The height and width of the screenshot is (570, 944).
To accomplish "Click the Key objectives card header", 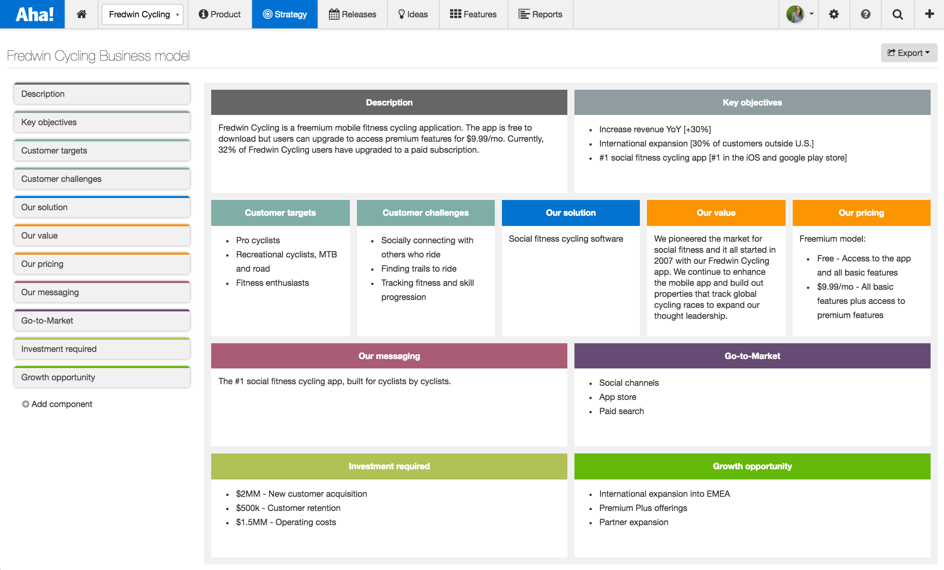I will [753, 102].
